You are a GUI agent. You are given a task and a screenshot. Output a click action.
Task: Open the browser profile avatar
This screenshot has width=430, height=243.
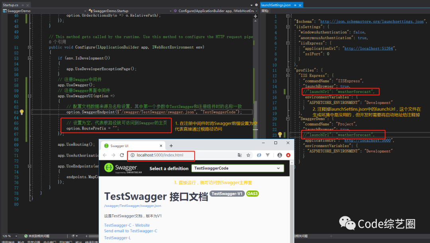tap(279, 155)
